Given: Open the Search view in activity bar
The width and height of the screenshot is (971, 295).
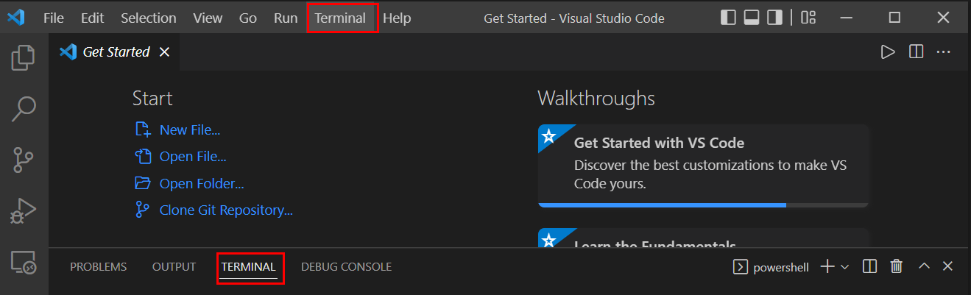Looking at the screenshot, I should [x=24, y=109].
